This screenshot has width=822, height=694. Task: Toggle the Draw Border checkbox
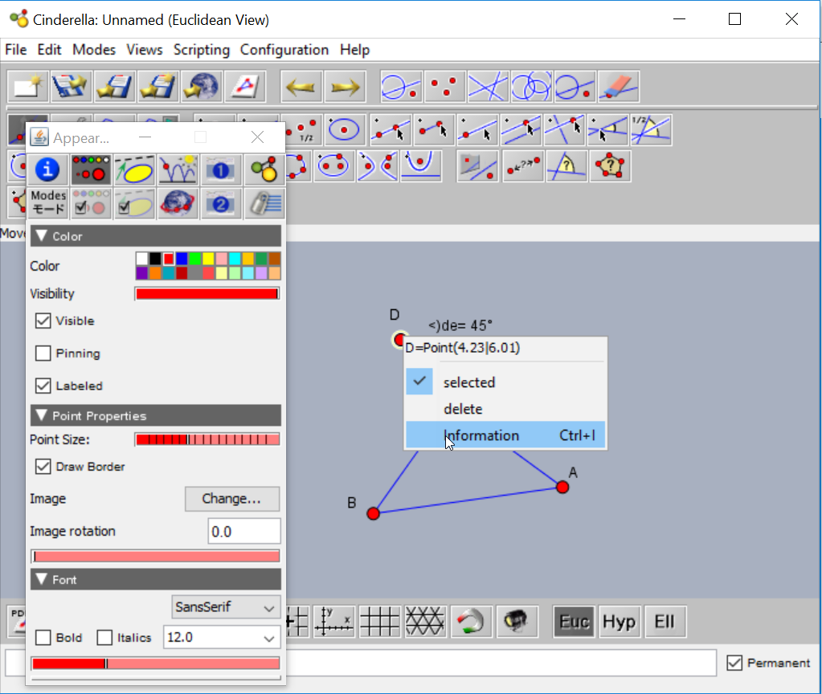click(x=43, y=467)
